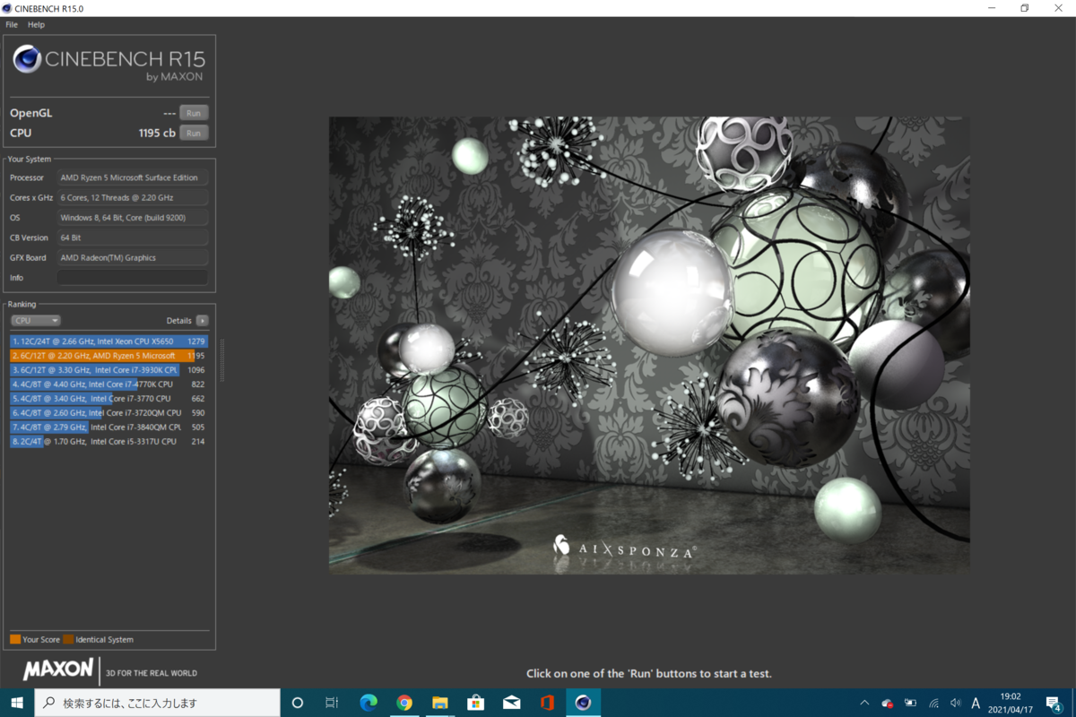The height and width of the screenshot is (717, 1076).
Task: Launch Microsoft Edge from the taskbar
Action: coord(369,703)
